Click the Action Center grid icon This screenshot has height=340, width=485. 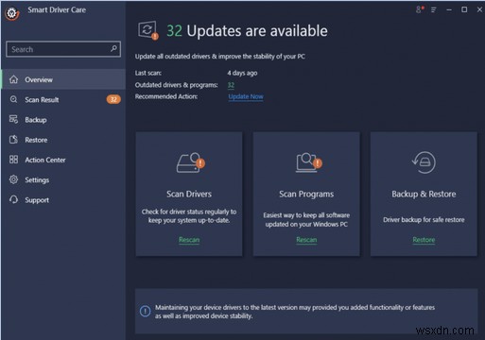click(x=13, y=160)
